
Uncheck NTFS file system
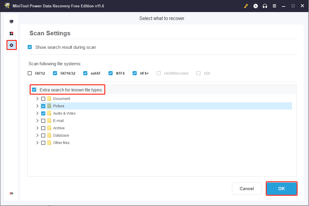point(111,73)
